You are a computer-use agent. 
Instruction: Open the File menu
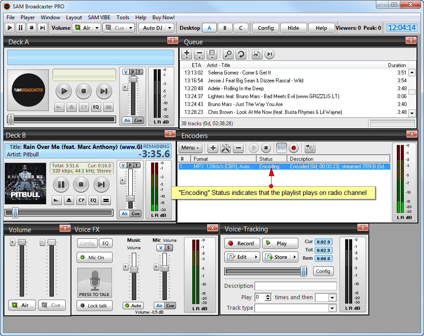click(11, 18)
